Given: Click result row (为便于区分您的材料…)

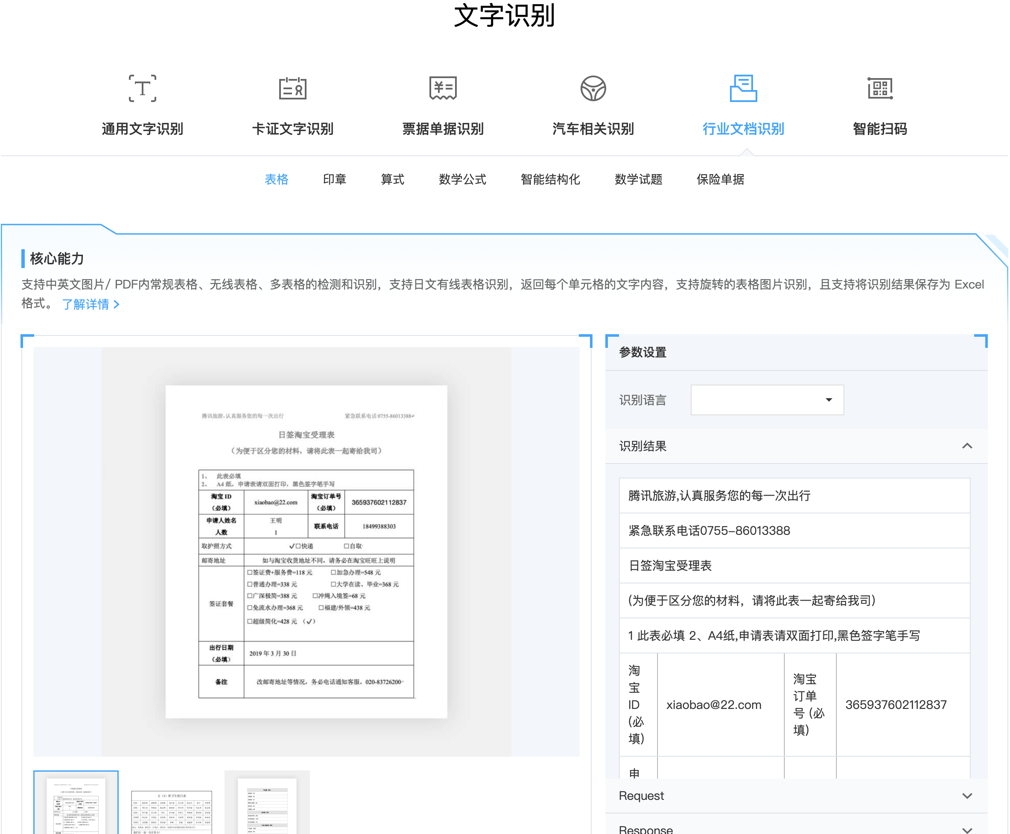Looking at the screenshot, I should click(x=794, y=601).
